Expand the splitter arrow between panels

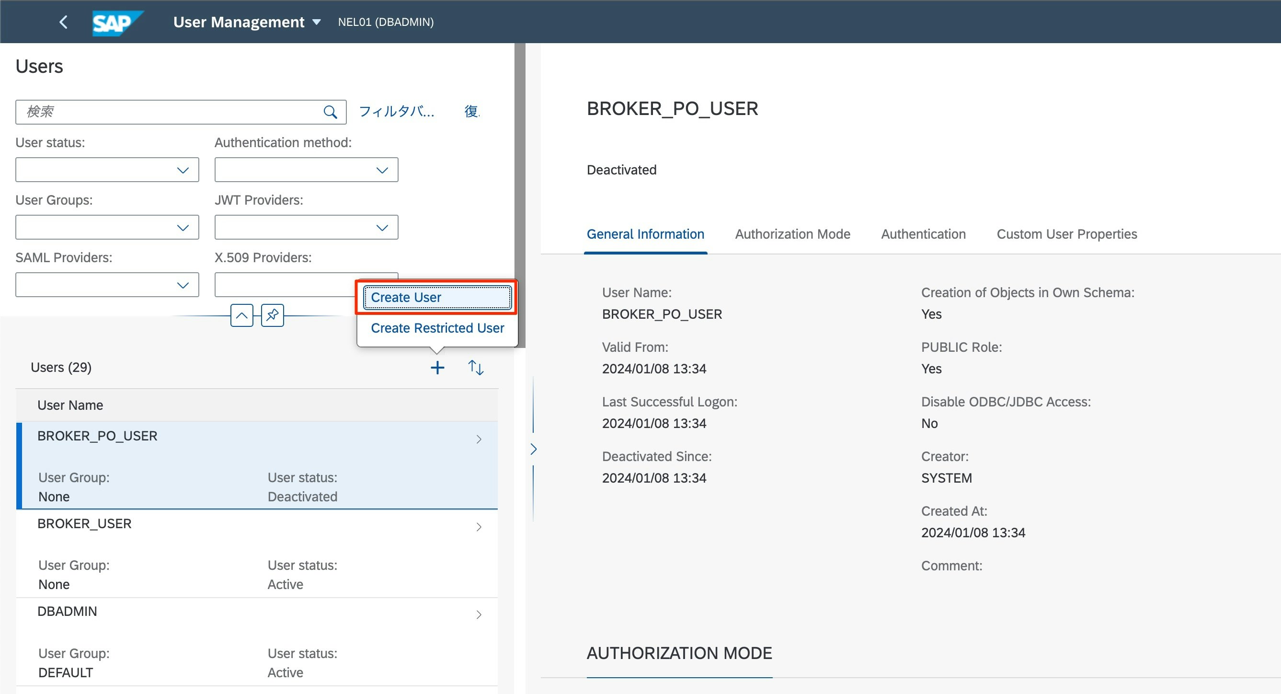(534, 449)
